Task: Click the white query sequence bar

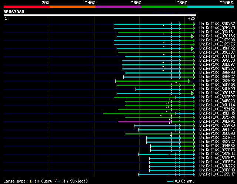Action: (x=100, y=15)
